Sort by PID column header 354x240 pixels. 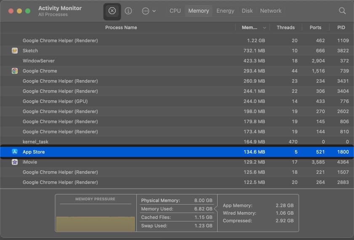[x=341, y=27]
